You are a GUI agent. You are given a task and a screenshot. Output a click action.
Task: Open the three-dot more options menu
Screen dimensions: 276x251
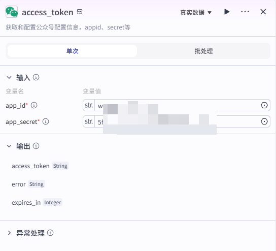[245, 12]
